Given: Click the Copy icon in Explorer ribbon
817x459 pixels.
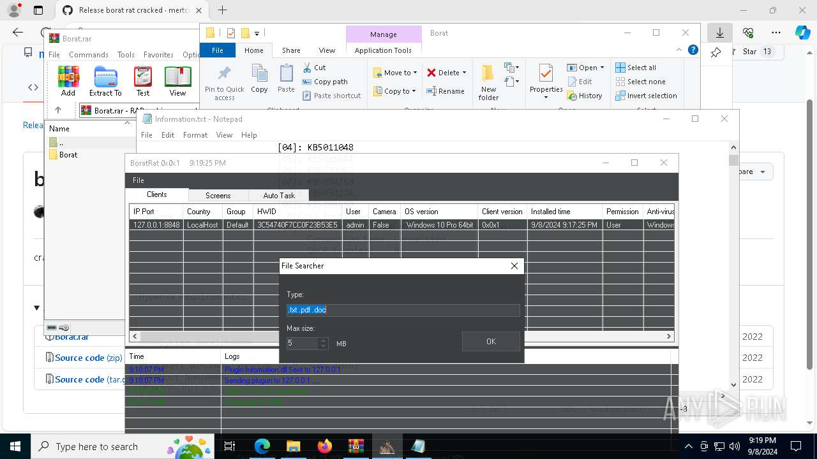Looking at the screenshot, I should pos(259,79).
